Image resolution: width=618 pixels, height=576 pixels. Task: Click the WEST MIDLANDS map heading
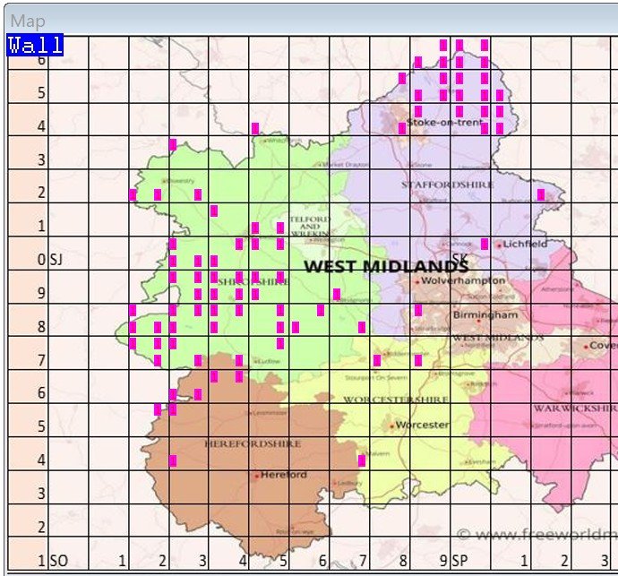coord(385,267)
